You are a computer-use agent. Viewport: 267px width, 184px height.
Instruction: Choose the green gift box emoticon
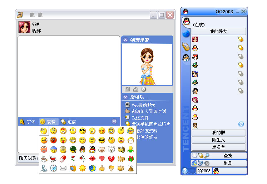pyautogui.click(x=131, y=159)
